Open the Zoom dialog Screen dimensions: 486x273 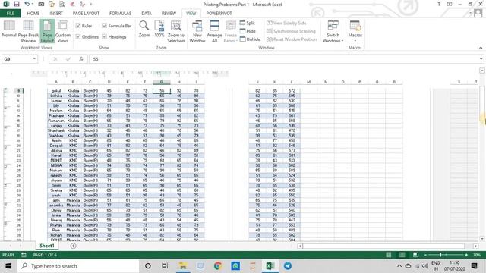144,30
